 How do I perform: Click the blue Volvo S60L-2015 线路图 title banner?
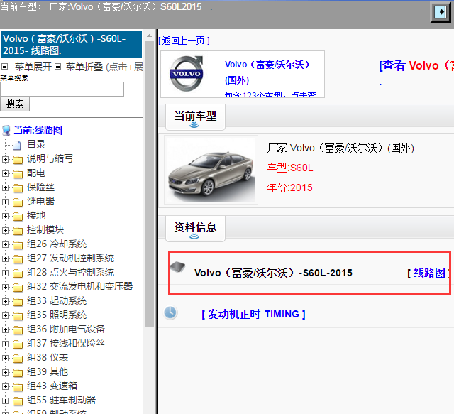point(72,44)
